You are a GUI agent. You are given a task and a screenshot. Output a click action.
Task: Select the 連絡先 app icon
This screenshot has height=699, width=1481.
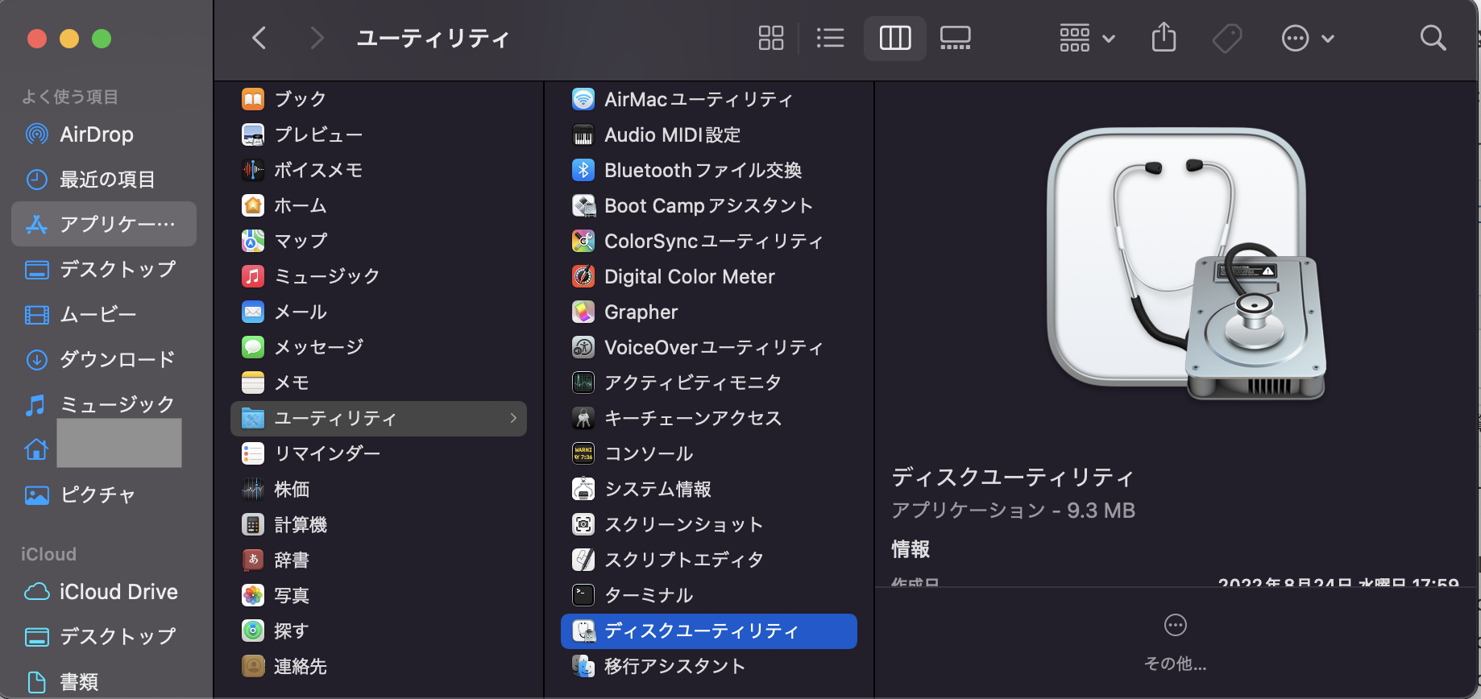(253, 666)
